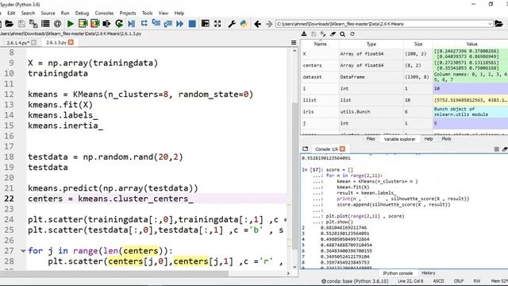The height and width of the screenshot is (286, 508).
Task: Open the working directory path dropdown
Action: 490,24
